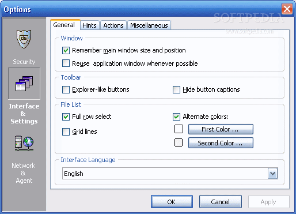
Task: Toggle Full row select checkbox
Action: point(66,117)
